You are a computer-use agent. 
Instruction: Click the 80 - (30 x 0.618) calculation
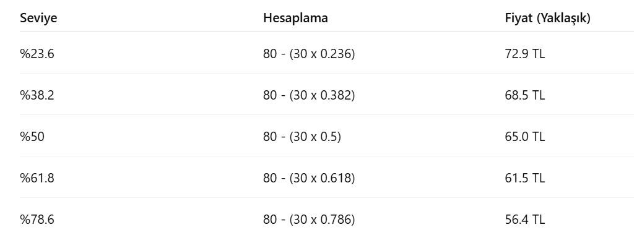309,178
